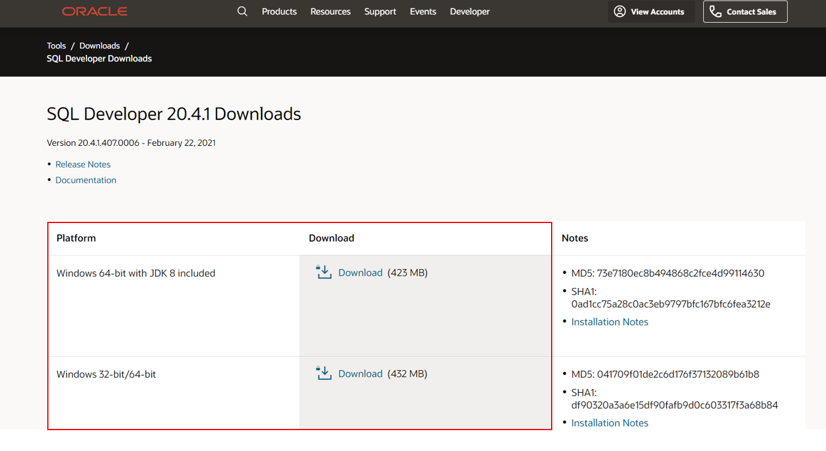Open Installation Notes for Windows 64-bit JDK 8

[609, 322]
